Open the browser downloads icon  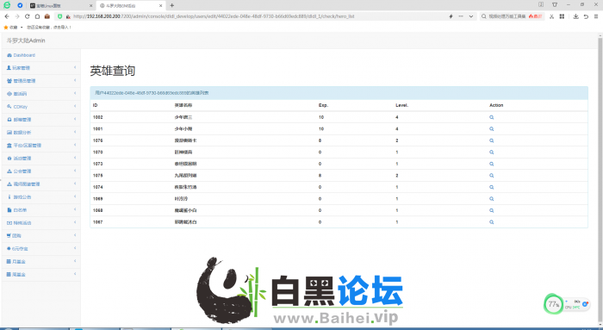point(575,16)
